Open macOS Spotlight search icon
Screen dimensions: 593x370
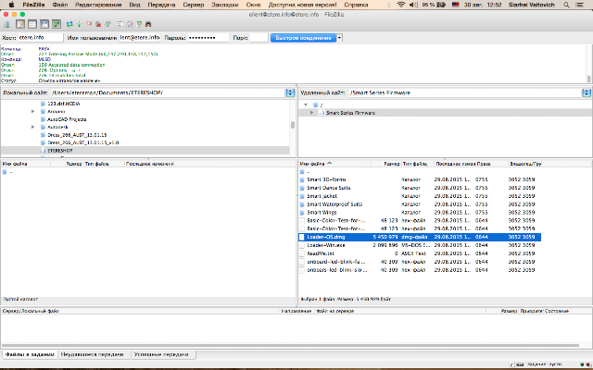tap(566, 5)
